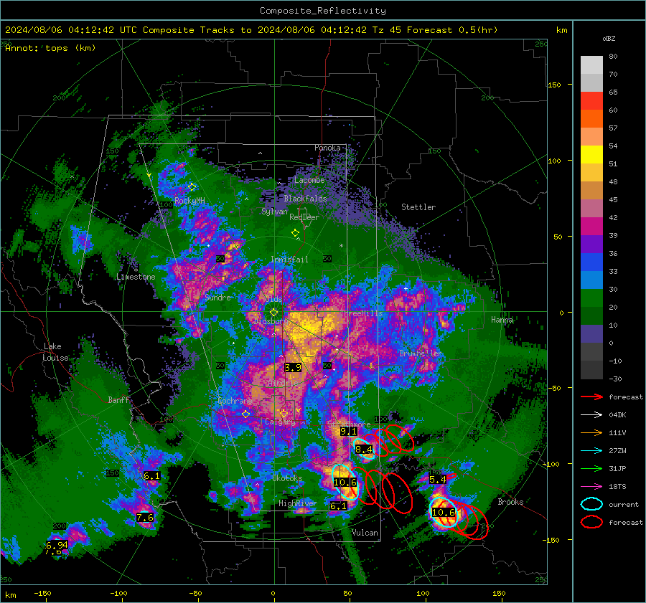Click the red forecast ellipse legend icon
The height and width of the screenshot is (603, 646).
[x=591, y=522]
